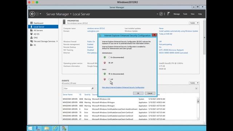
Task: Click the AD DS icon in sidebar
Action: coord(31,34)
